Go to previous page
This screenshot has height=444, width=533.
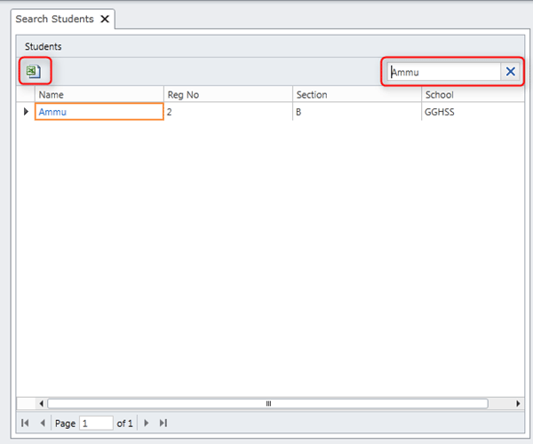tap(43, 423)
